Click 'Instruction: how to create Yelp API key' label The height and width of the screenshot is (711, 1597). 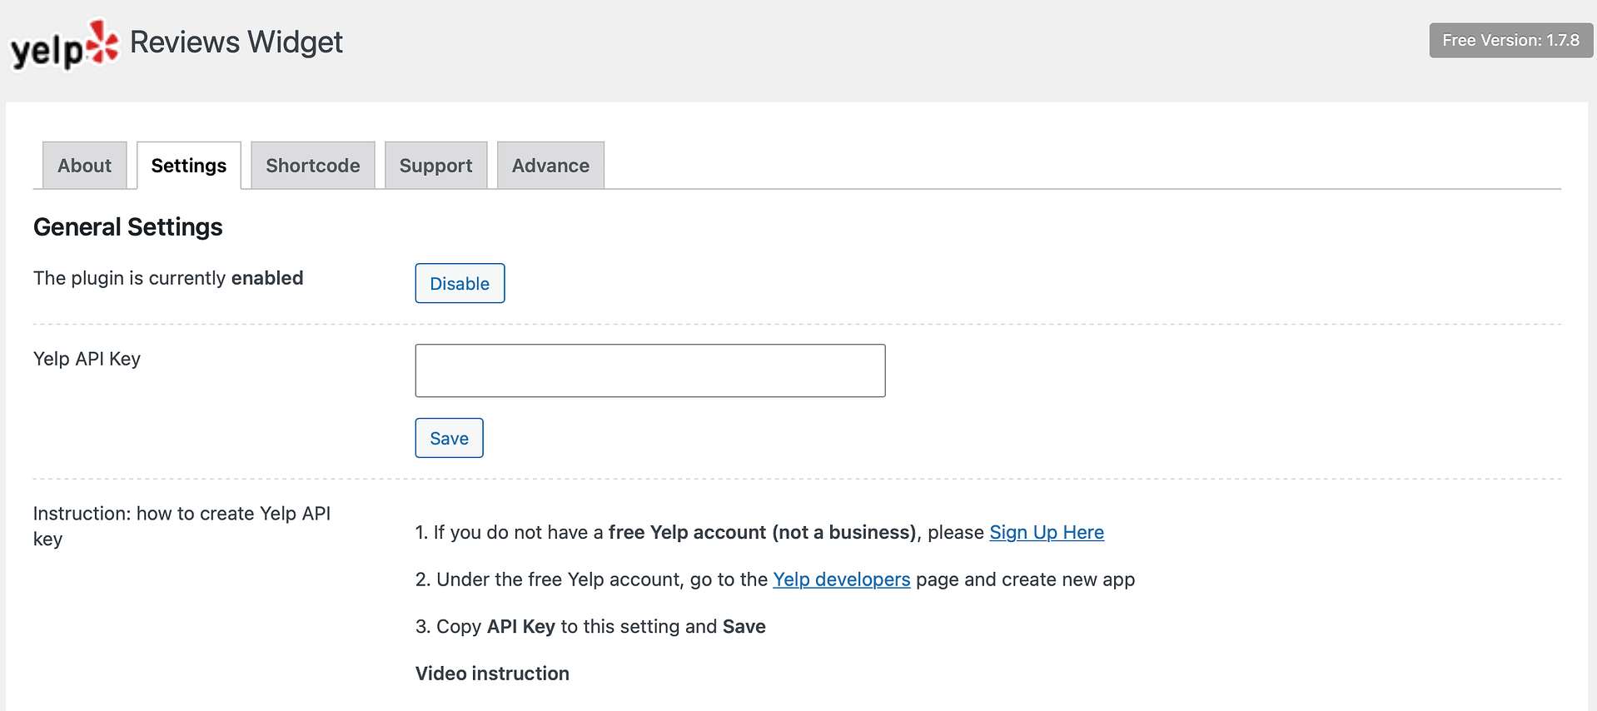[x=182, y=526]
